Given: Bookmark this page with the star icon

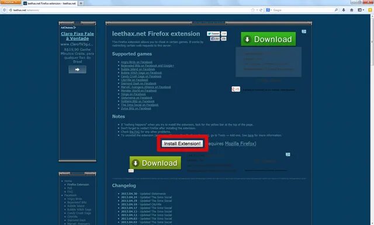Looking at the screenshot, I should 253,10.
